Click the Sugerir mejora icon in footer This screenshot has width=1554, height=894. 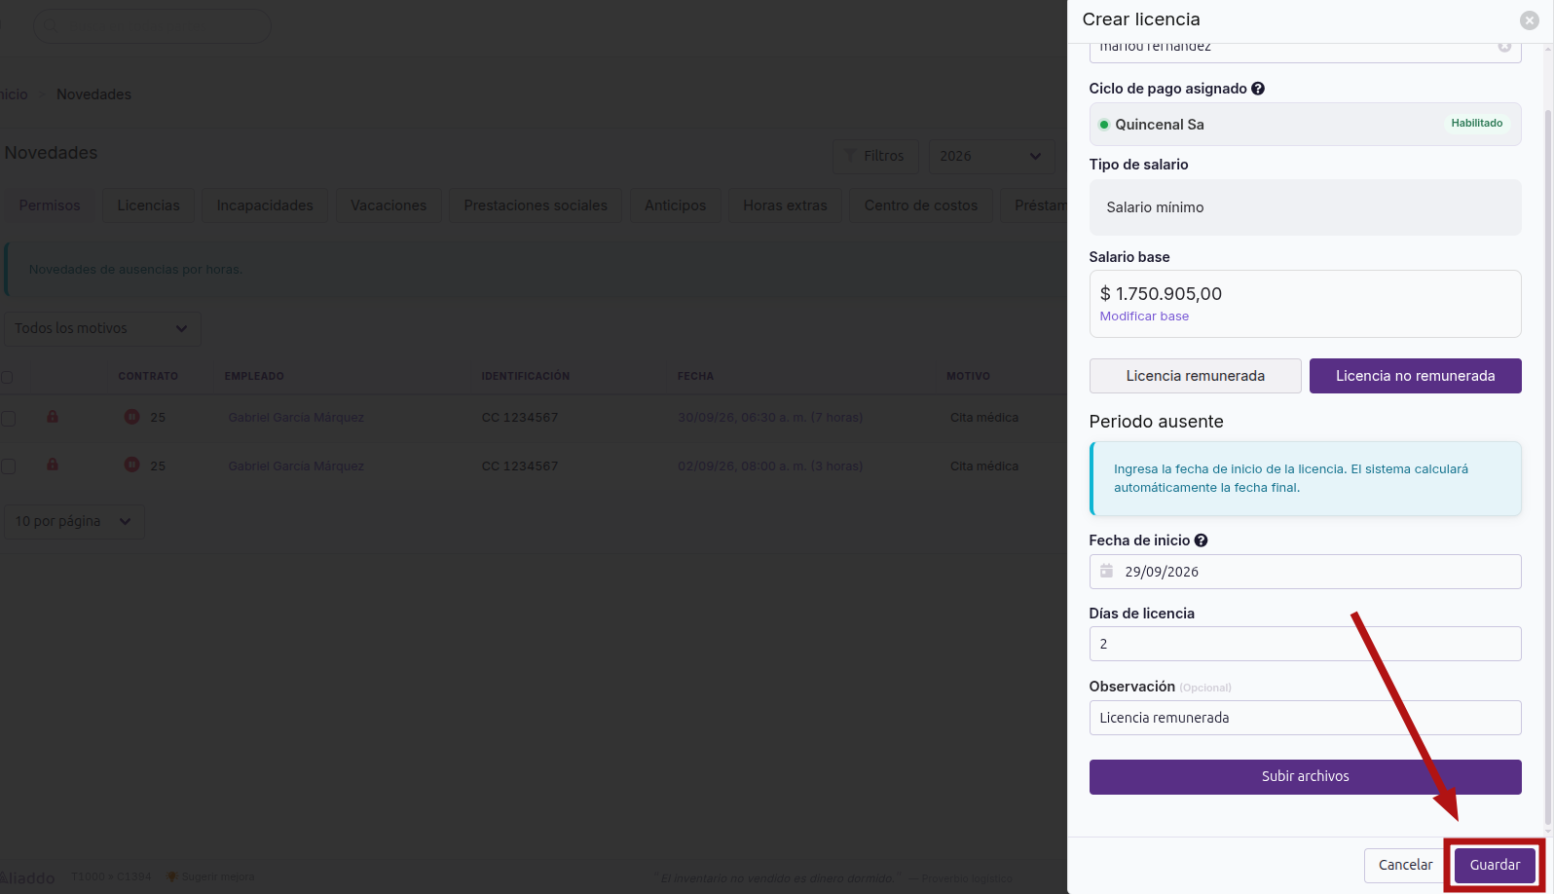[x=172, y=876]
